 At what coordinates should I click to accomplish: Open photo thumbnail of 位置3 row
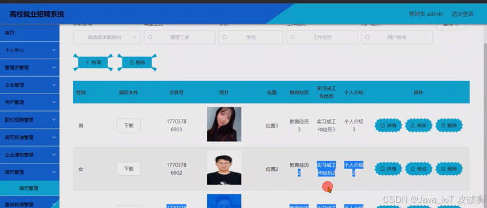224,125
